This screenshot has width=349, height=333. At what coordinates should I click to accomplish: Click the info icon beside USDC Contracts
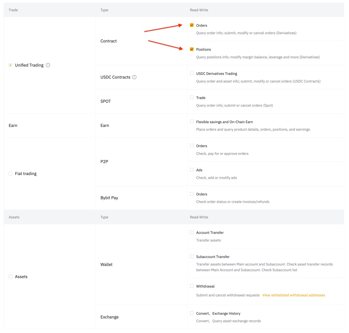pos(134,77)
